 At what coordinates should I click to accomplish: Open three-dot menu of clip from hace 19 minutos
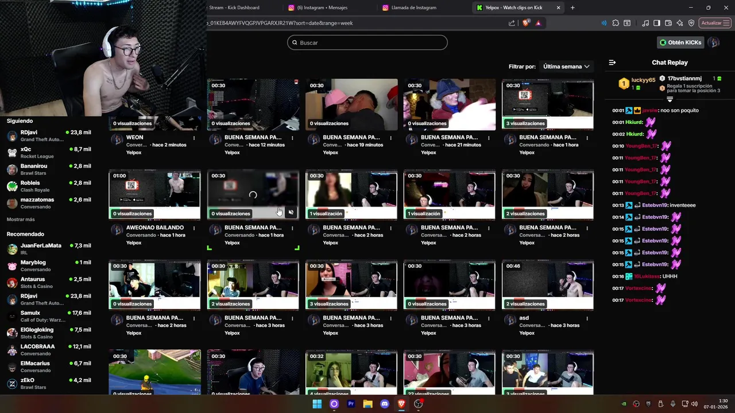click(x=390, y=138)
